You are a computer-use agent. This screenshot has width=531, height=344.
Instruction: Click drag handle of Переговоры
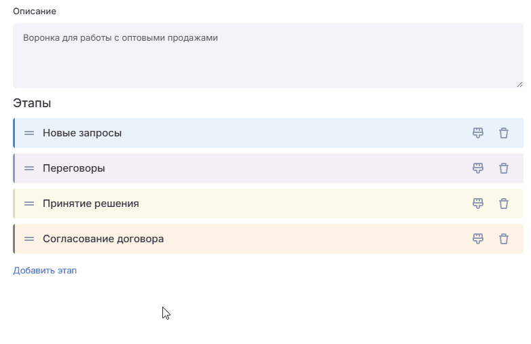coord(29,168)
